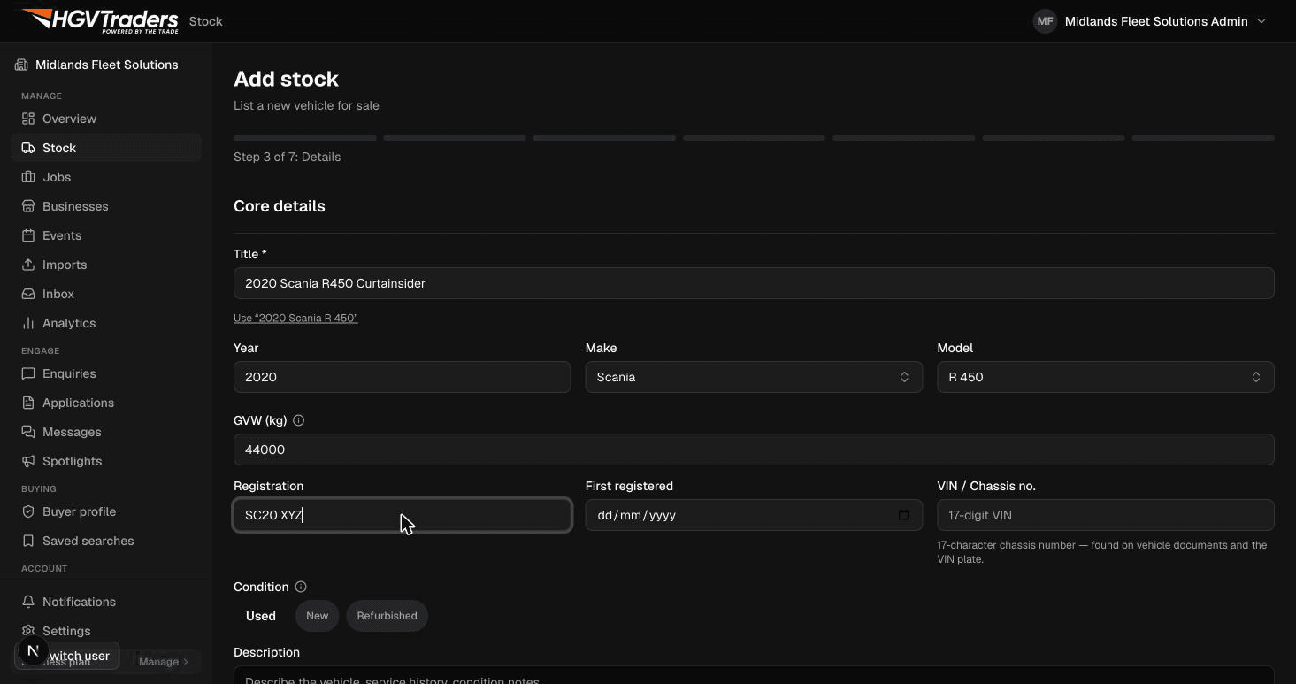Expand the account menu chevron
Screen dimensions: 1296x684
(x=1261, y=21)
